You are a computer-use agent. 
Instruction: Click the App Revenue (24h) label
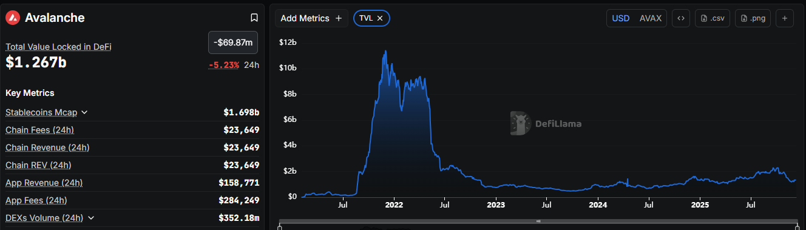coord(44,183)
